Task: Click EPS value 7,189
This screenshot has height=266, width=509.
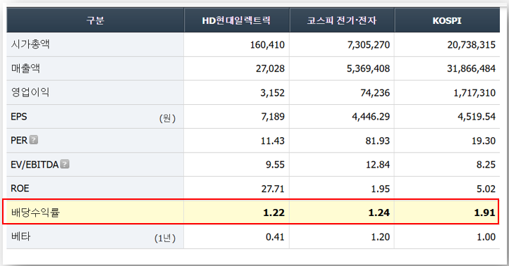Action: click(273, 117)
